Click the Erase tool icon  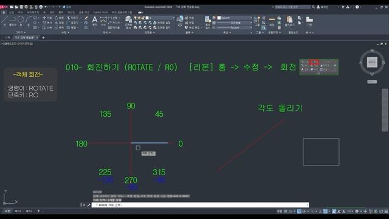[86, 18]
